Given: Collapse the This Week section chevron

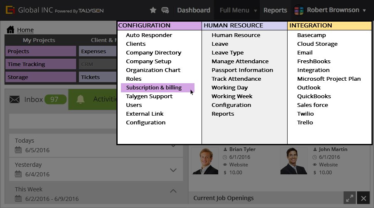Looking at the screenshot, I should click(173, 191).
